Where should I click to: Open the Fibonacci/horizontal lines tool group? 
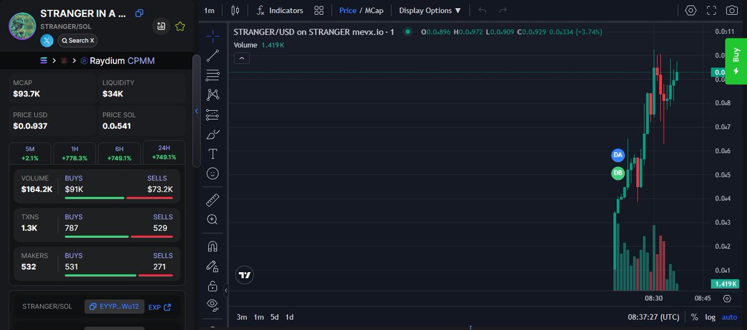click(212, 75)
